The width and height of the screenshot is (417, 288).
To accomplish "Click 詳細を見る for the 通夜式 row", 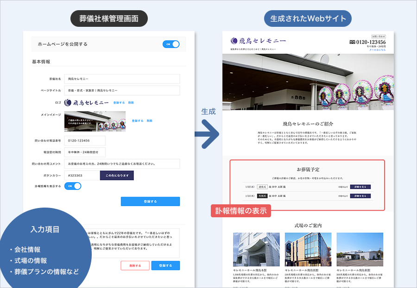I will click(360, 187).
